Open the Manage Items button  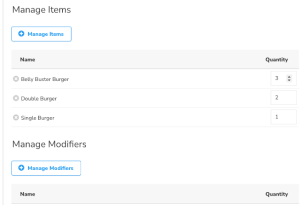tap(42, 34)
